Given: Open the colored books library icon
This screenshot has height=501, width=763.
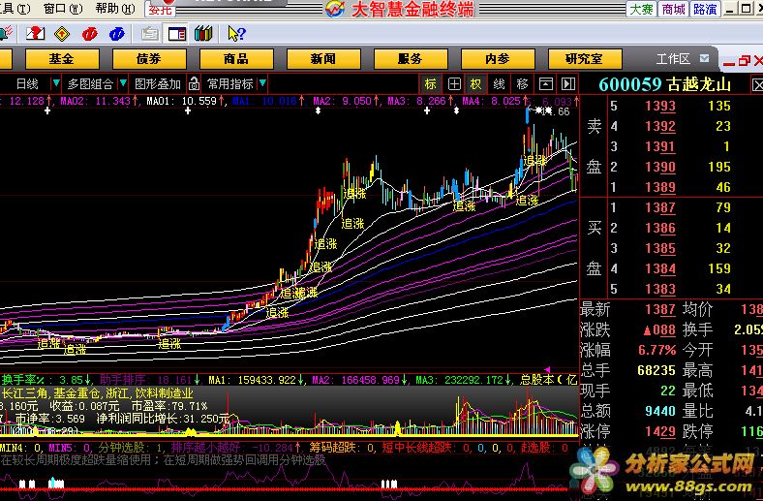Looking at the screenshot, I should [x=203, y=34].
